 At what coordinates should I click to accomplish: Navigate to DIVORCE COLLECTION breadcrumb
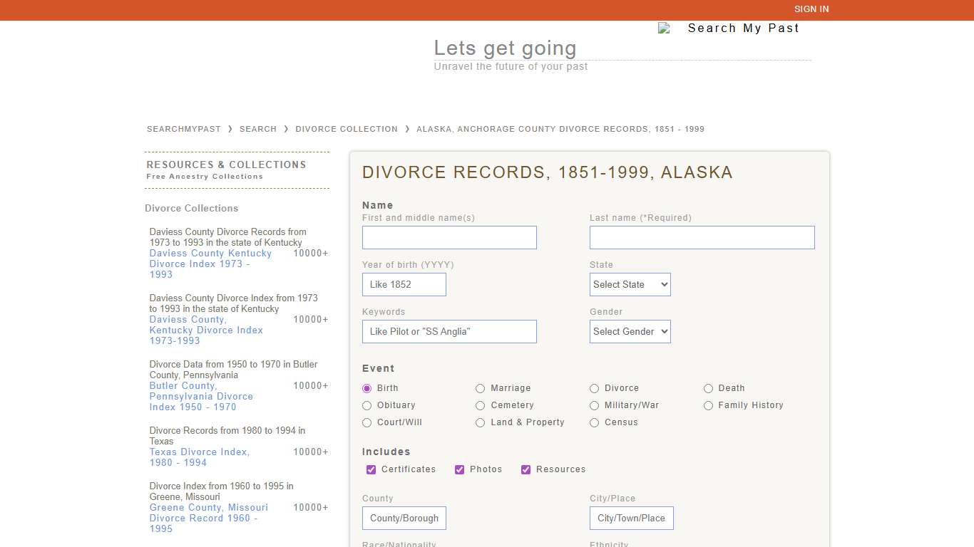click(x=347, y=129)
